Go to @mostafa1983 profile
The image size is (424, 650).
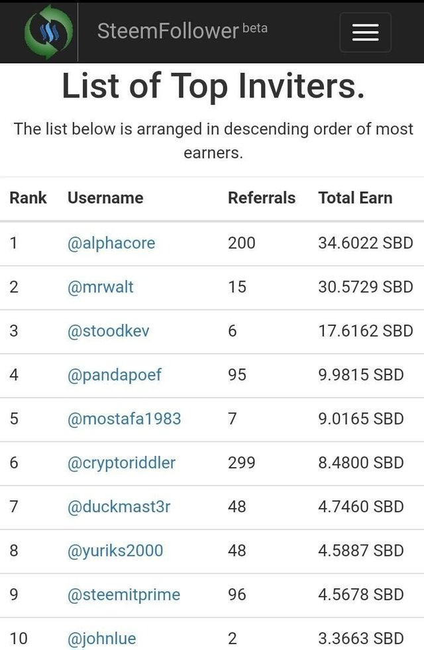[x=124, y=419]
